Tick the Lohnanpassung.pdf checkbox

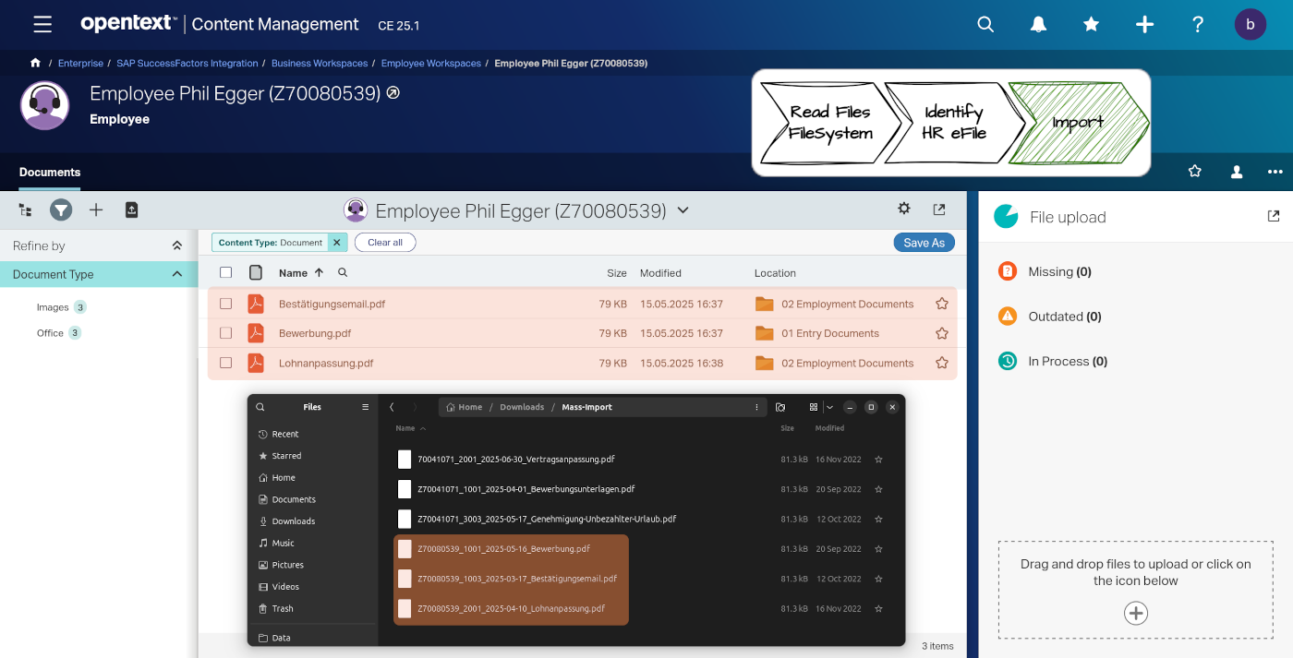226,363
